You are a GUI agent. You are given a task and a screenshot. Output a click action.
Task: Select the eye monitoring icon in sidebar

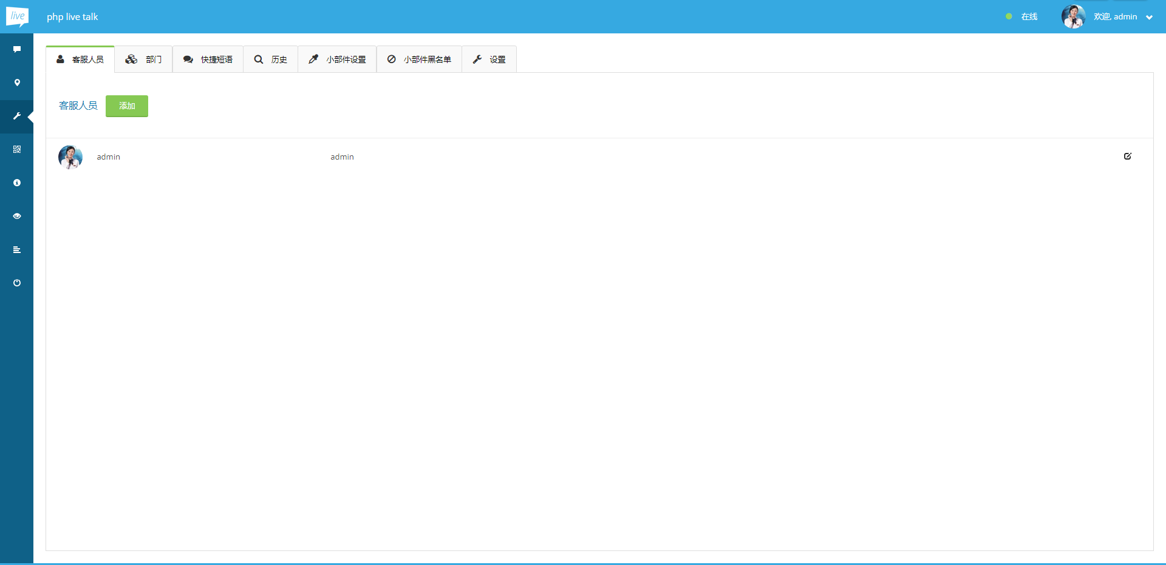(17, 216)
